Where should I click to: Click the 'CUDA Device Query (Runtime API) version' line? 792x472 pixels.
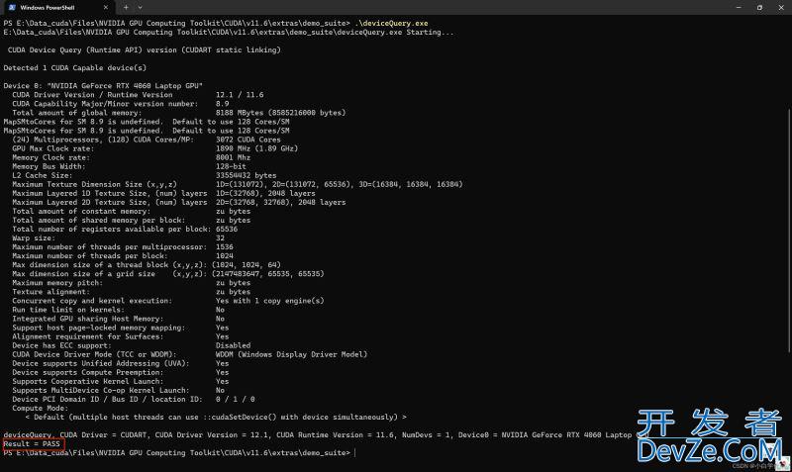(144, 50)
